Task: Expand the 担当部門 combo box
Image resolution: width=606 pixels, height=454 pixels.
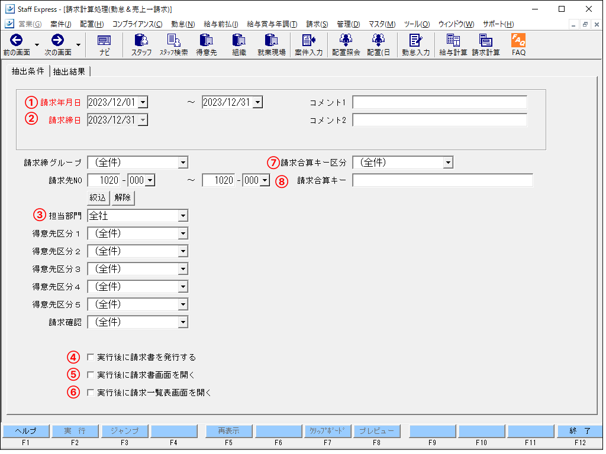Action: pyautogui.click(x=183, y=216)
